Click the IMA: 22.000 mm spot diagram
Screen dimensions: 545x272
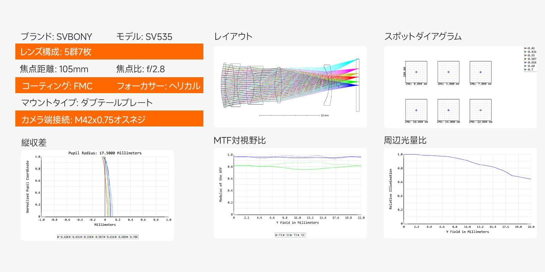tap(480, 110)
